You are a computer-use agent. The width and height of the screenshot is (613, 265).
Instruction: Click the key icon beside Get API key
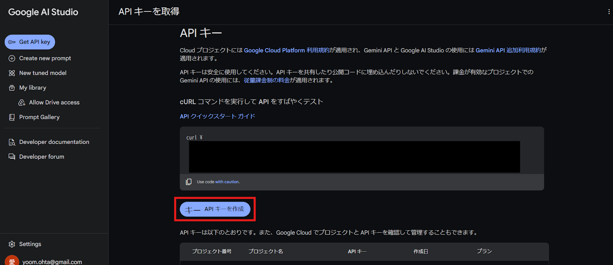tap(12, 42)
